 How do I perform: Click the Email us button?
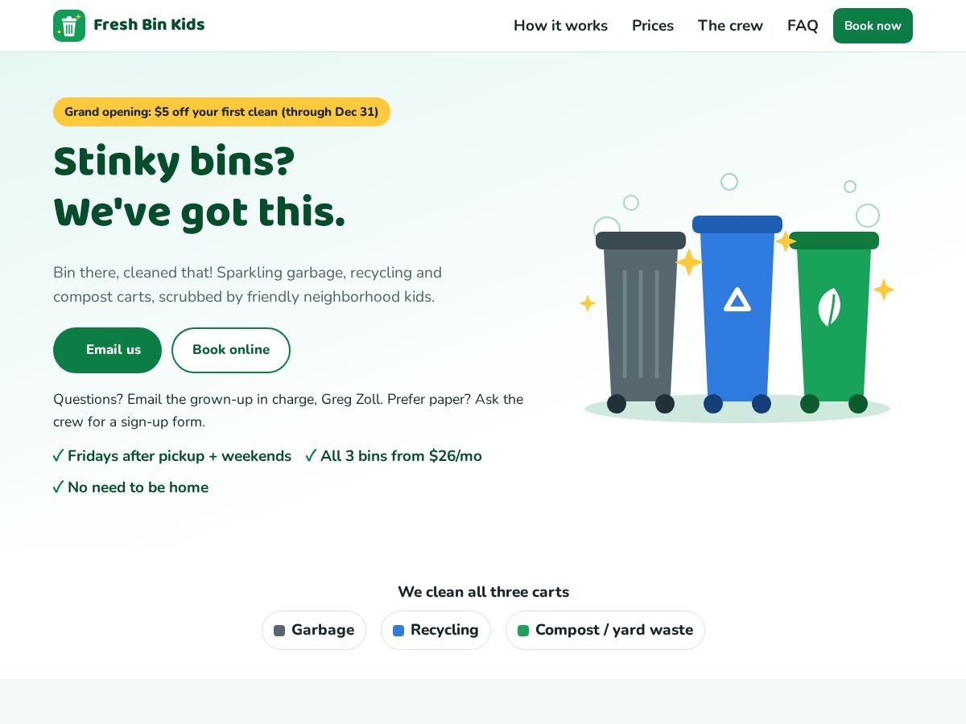coord(107,350)
